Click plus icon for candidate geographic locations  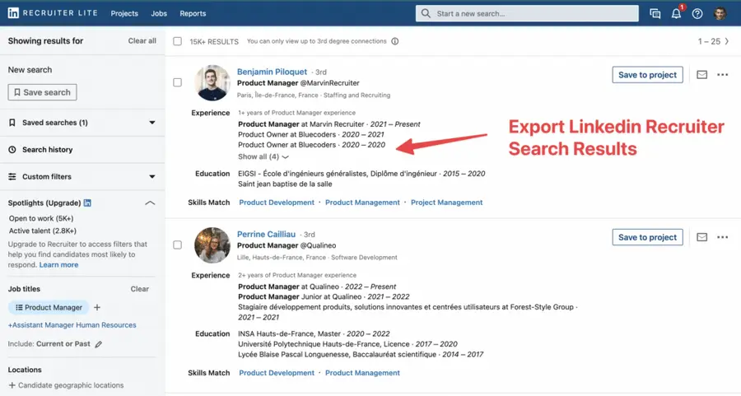coord(12,385)
